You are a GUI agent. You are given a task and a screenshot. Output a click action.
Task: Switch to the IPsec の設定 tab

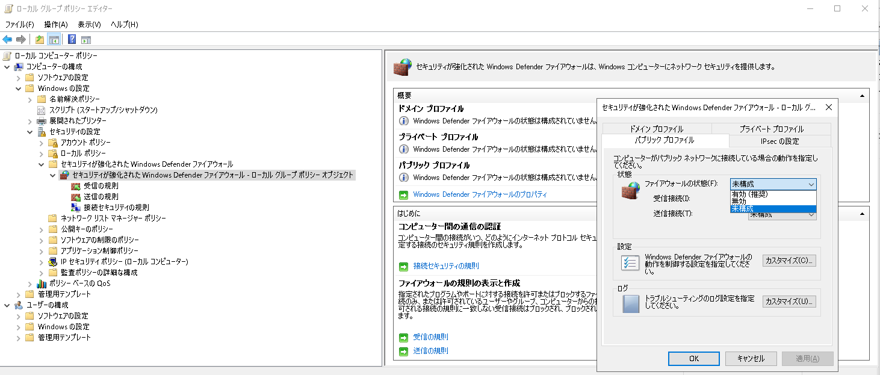pyautogui.click(x=780, y=141)
